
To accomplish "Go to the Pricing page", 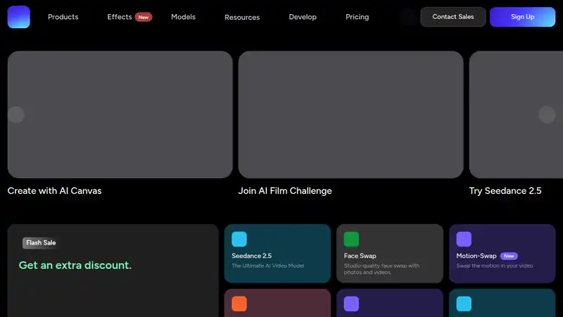I will 358,17.
